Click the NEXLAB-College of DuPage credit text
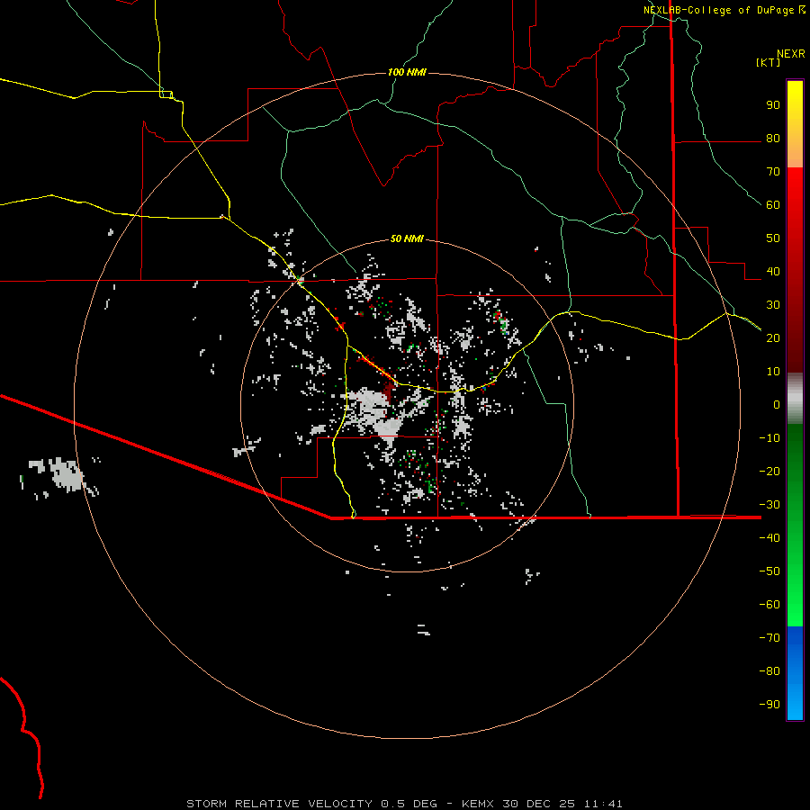 click(x=718, y=10)
